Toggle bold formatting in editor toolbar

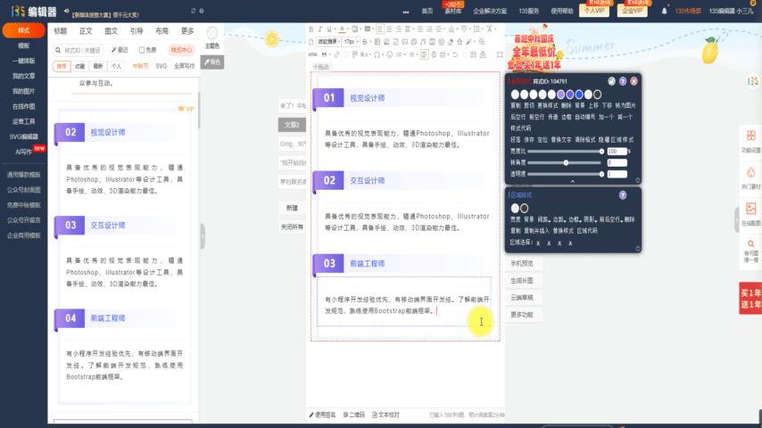pyautogui.click(x=312, y=29)
